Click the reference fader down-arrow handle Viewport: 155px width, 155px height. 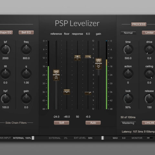(x=56, y=72)
